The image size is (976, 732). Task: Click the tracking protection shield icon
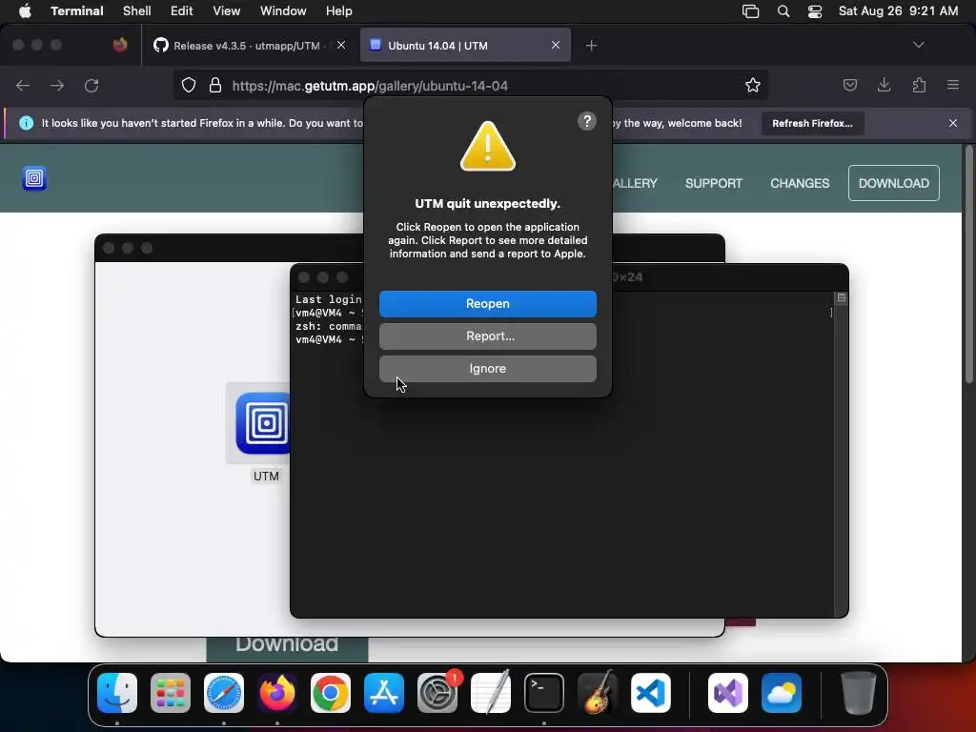(189, 85)
